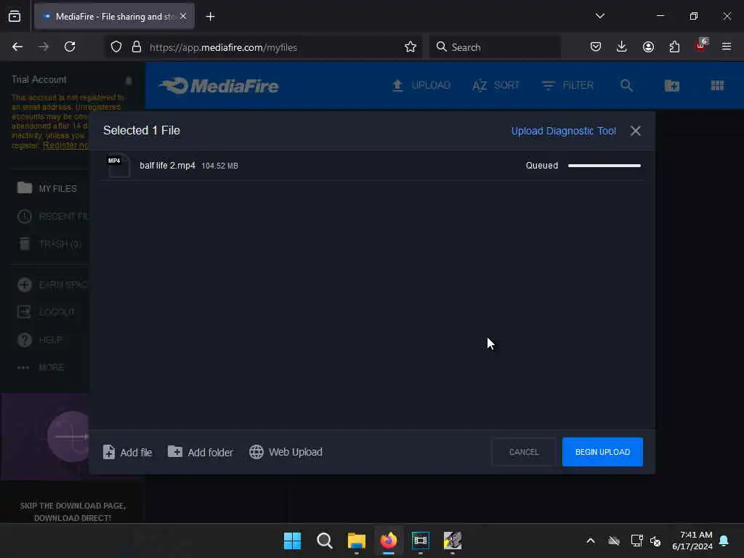This screenshot has height=558, width=744.
Task: Select the balf life 2.mp4 file name
Action: click(168, 166)
